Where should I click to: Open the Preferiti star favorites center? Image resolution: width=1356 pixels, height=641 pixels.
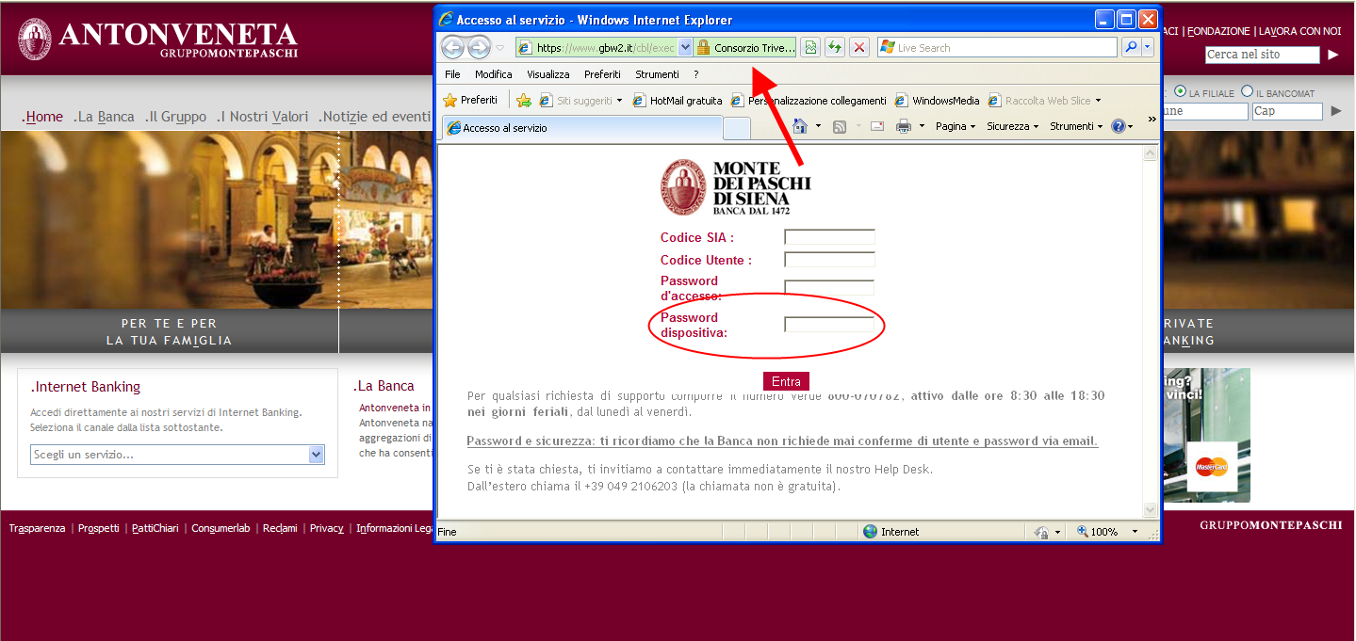(x=470, y=100)
